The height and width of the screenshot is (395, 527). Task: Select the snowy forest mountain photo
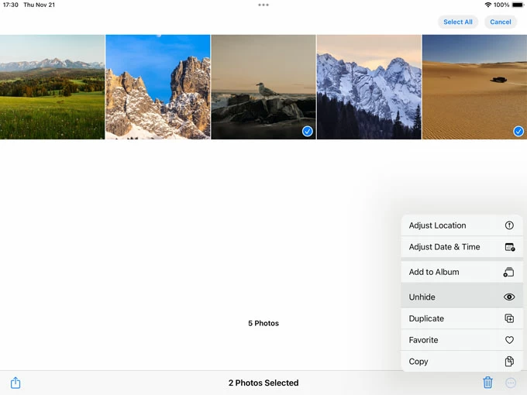pos(368,87)
